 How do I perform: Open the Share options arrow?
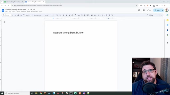tap(162, 10)
